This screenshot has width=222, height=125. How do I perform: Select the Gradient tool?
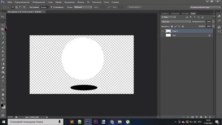point(3,64)
